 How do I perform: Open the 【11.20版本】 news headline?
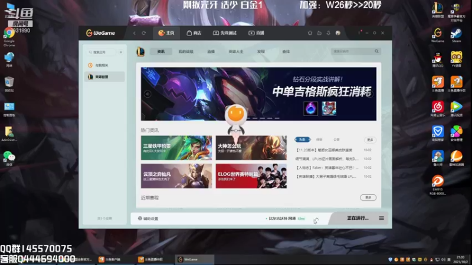[x=324, y=150]
